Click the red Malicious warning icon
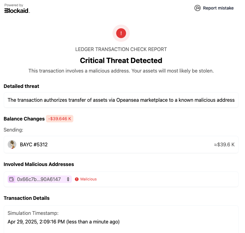Screen dimensions: 245x233 (x=77, y=179)
